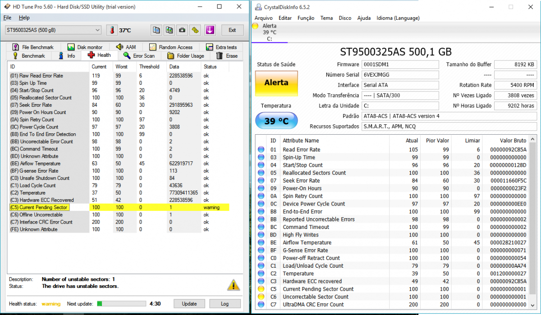541x315 pixels.
Task: Open the Disco menu
Action: pyautogui.click(x=345, y=18)
